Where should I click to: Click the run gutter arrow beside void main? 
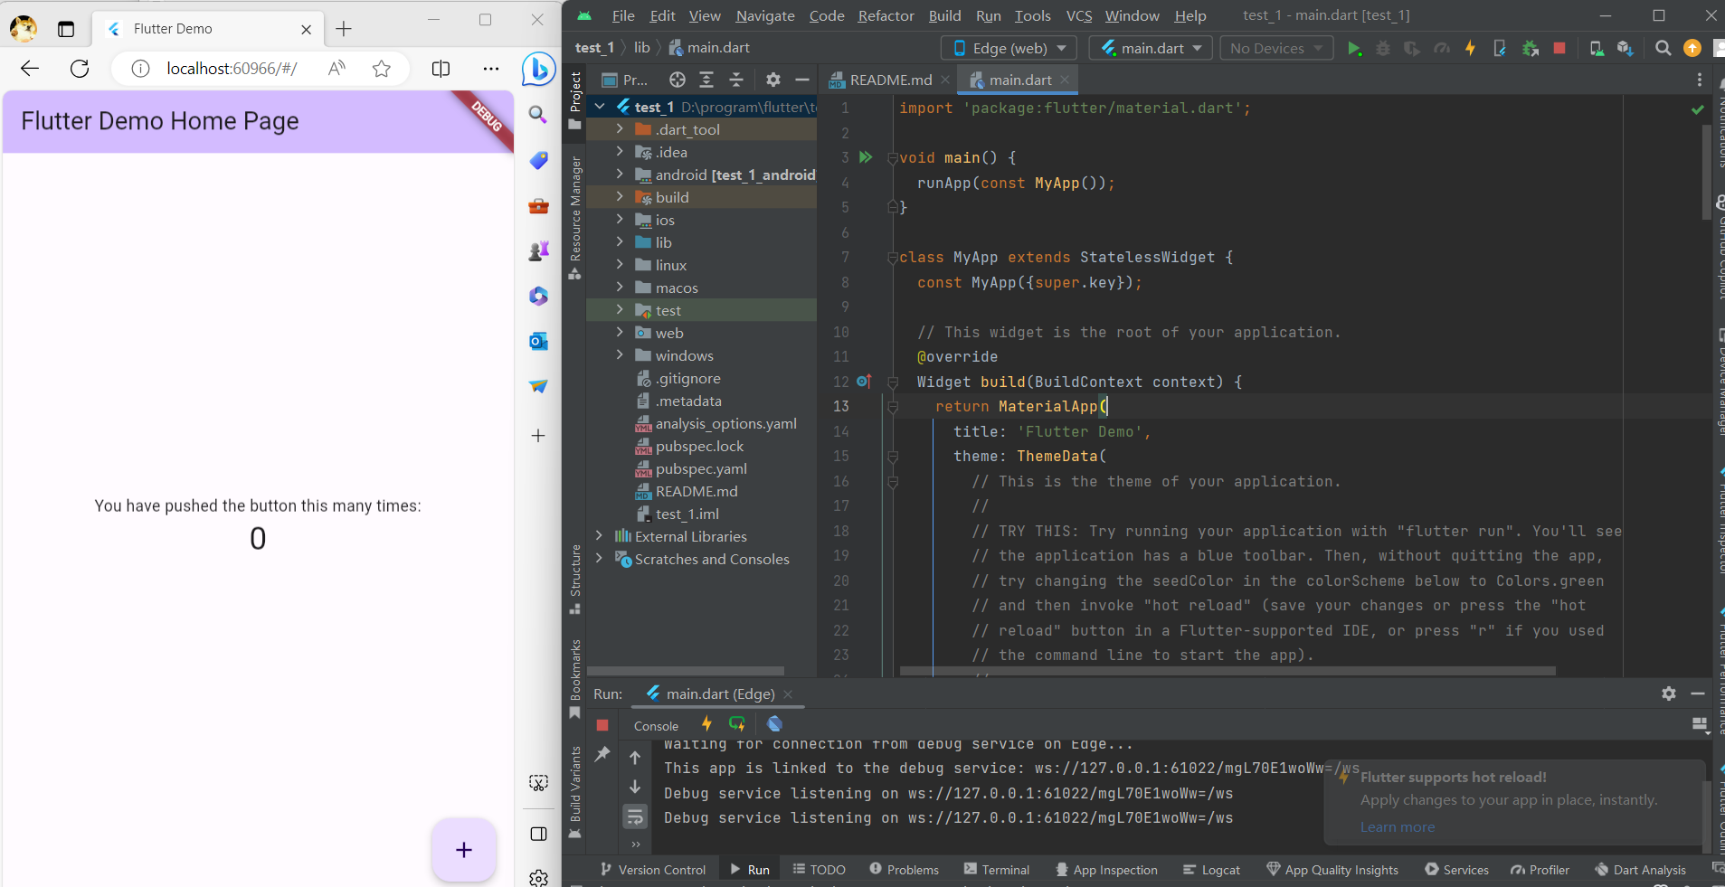pyautogui.click(x=866, y=157)
